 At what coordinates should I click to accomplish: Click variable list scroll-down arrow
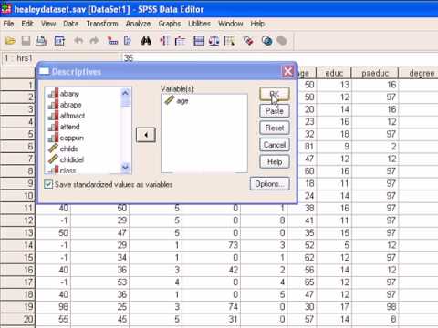pos(125,167)
